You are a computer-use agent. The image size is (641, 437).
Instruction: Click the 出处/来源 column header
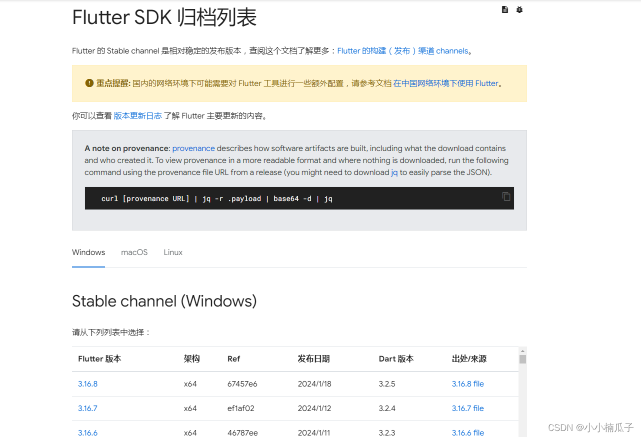click(469, 359)
